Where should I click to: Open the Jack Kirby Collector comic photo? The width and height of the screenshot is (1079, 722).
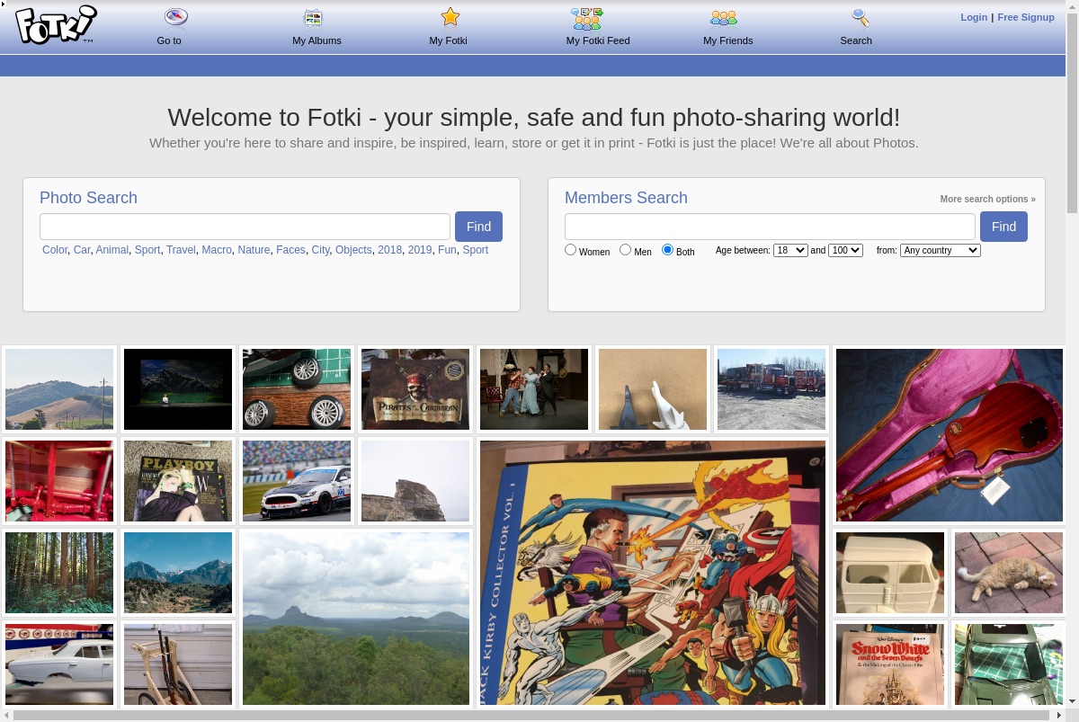tap(653, 573)
